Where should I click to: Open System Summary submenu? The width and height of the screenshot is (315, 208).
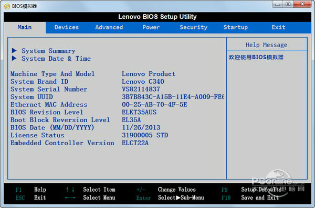click(x=48, y=51)
